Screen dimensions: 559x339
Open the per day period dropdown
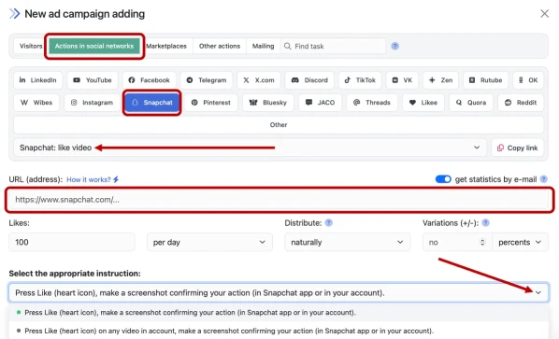[209, 242]
